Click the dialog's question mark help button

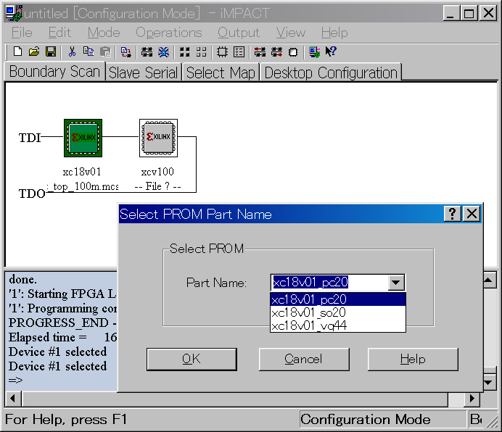click(452, 213)
